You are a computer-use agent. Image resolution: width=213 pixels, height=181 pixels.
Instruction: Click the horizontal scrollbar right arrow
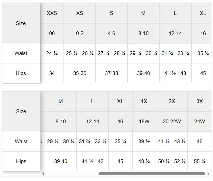pos(209,174)
